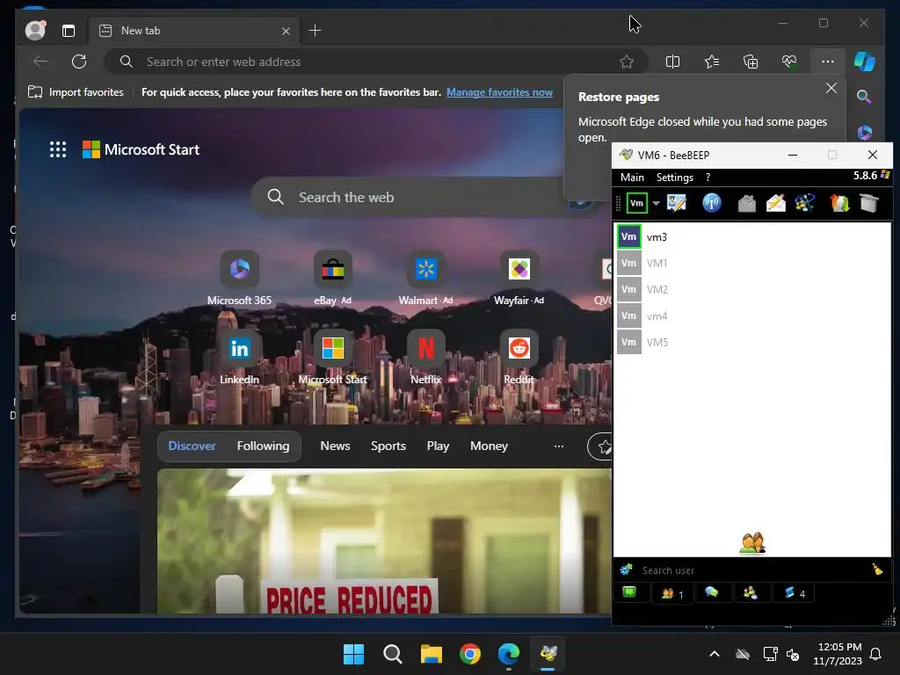
Task: Open the edit profile icon in BeeBEEP
Action: [x=676, y=203]
